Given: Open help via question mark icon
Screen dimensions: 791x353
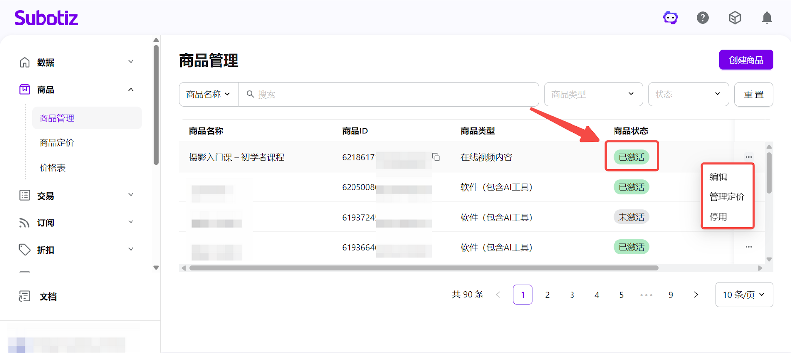Looking at the screenshot, I should coord(703,18).
